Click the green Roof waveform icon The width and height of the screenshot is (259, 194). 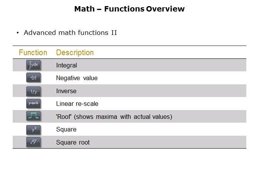pos(33,117)
